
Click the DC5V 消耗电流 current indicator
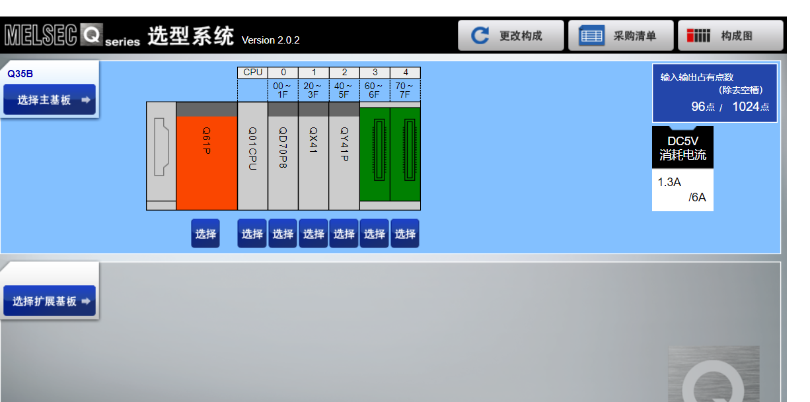point(682,168)
